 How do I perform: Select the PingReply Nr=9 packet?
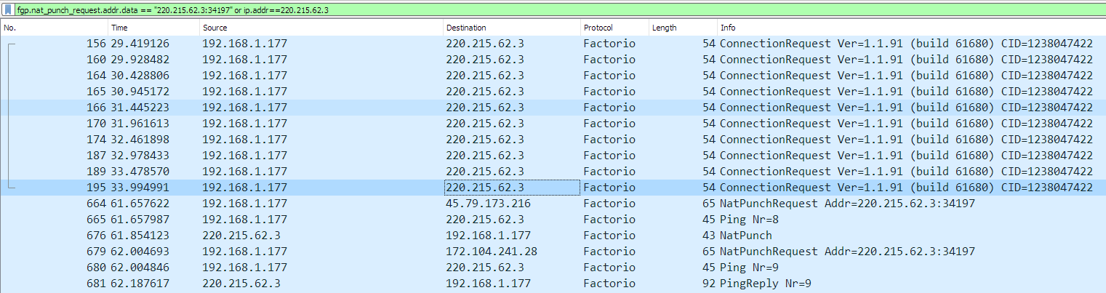tap(553, 283)
